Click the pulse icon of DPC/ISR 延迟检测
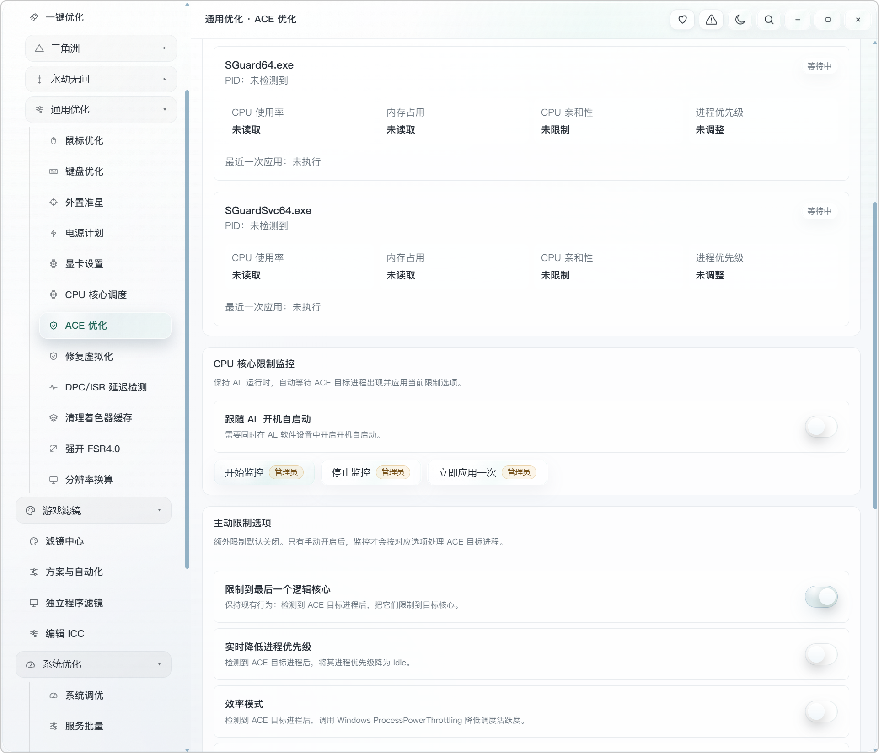This screenshot has height=754, width=879. [x=54, y=387]
